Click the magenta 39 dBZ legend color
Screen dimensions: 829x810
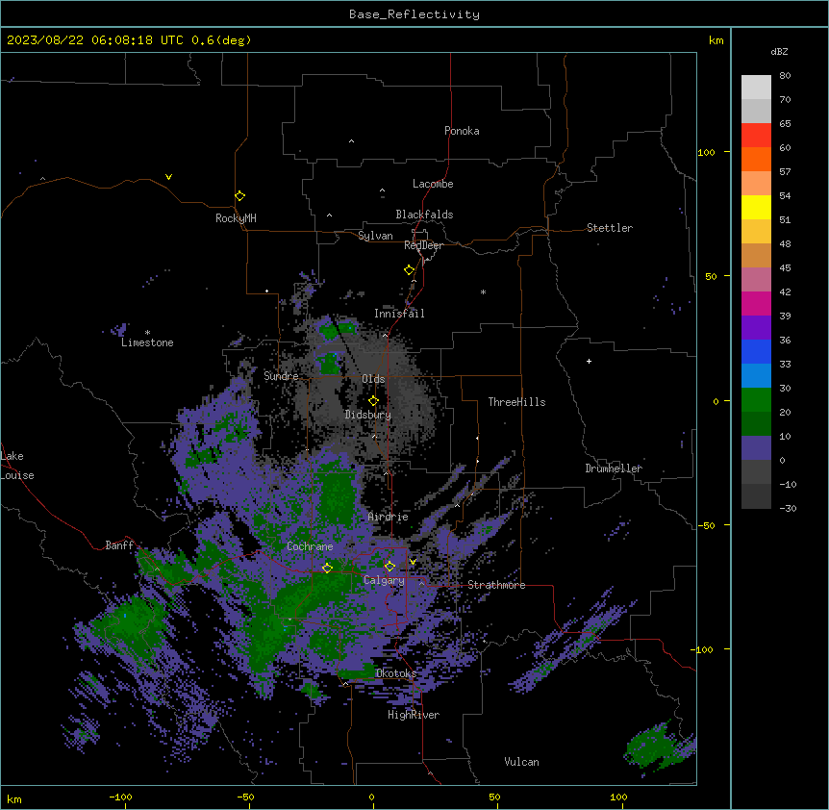point(756,303)
